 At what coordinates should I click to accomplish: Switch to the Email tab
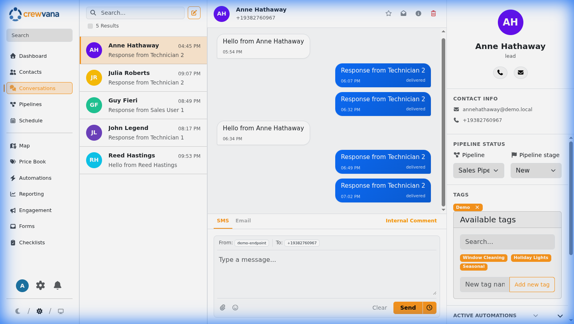243,220
